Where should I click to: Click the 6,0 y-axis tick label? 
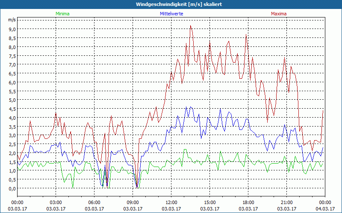[x=12, y=82]
